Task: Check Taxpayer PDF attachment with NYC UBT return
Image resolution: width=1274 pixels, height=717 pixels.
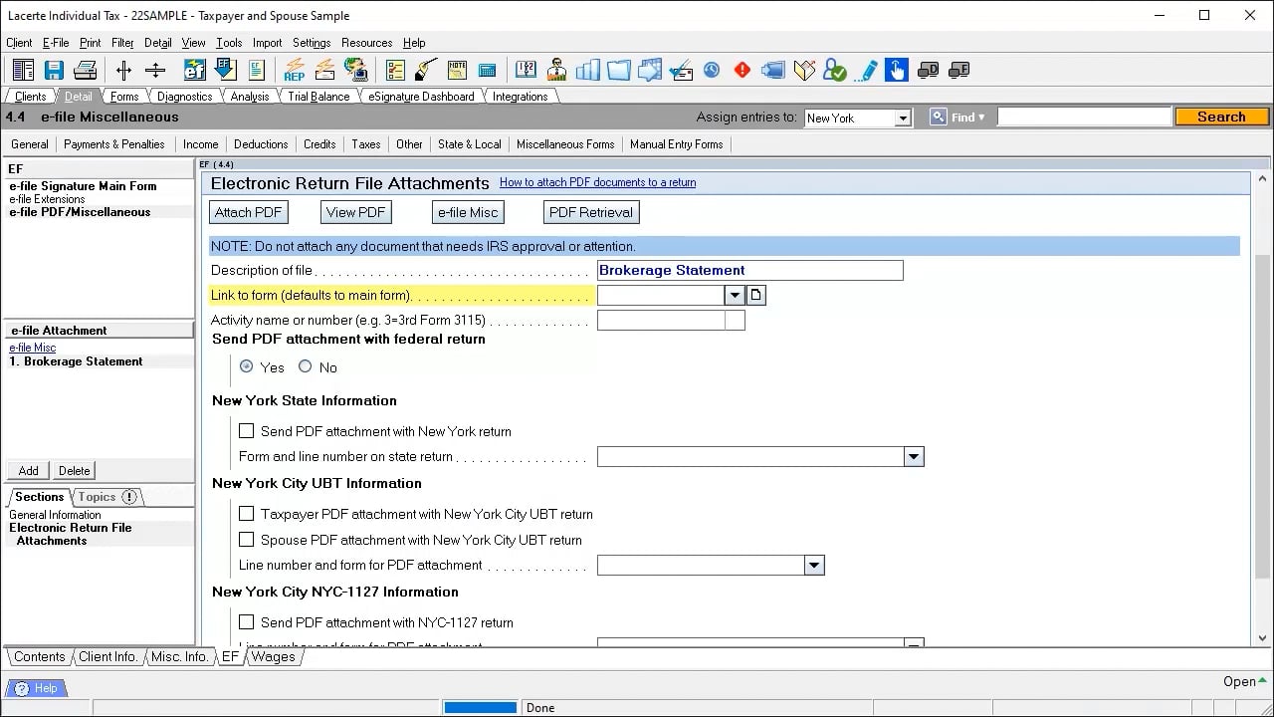Action: (247, 514)
